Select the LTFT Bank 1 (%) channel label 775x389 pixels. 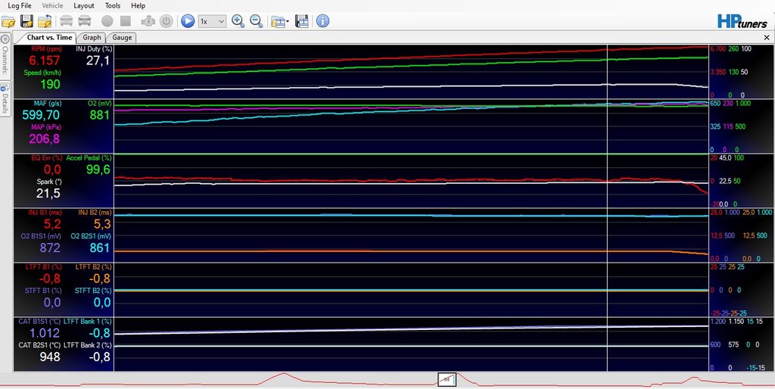(x=88, y=322)
